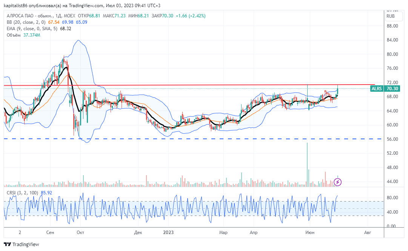Click the ОТКР68.81 open price value
Viewport: 408px width, 251px height.
pos(89,16)
